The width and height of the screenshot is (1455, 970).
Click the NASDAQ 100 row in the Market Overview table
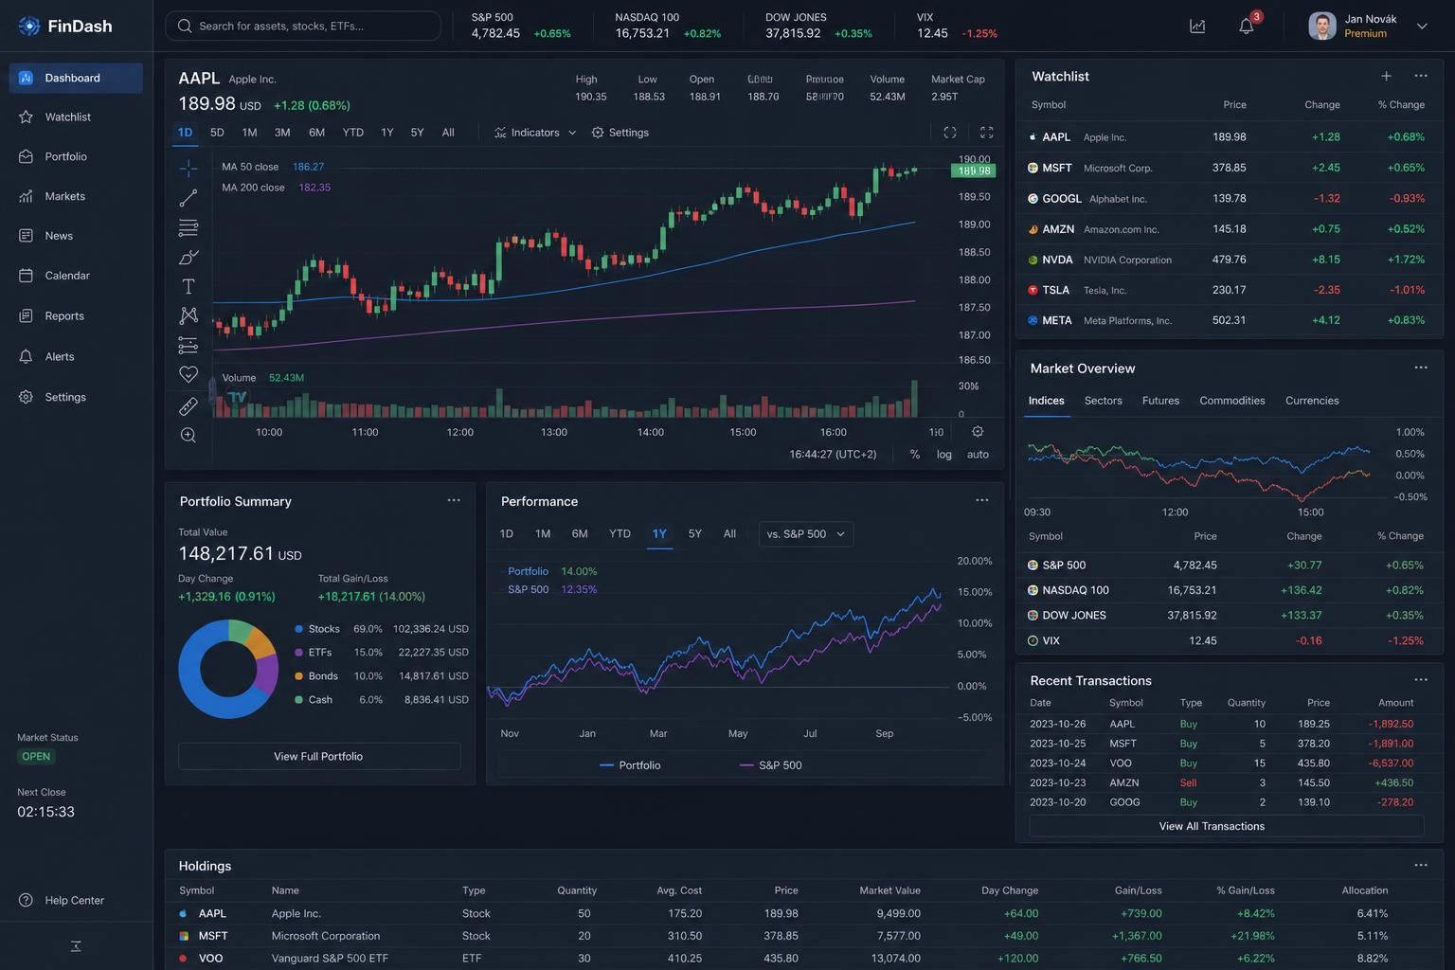pos(1229,590)
